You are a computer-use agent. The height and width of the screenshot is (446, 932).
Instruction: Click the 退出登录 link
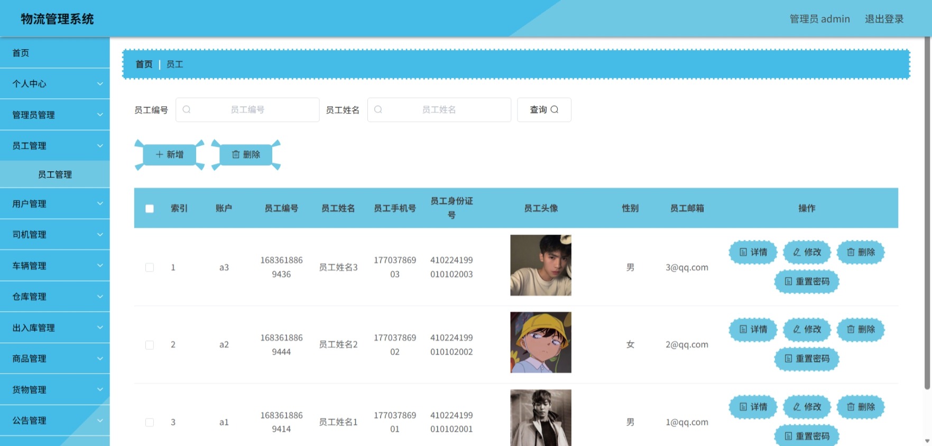pyautogui.click(x=884, y=19)
